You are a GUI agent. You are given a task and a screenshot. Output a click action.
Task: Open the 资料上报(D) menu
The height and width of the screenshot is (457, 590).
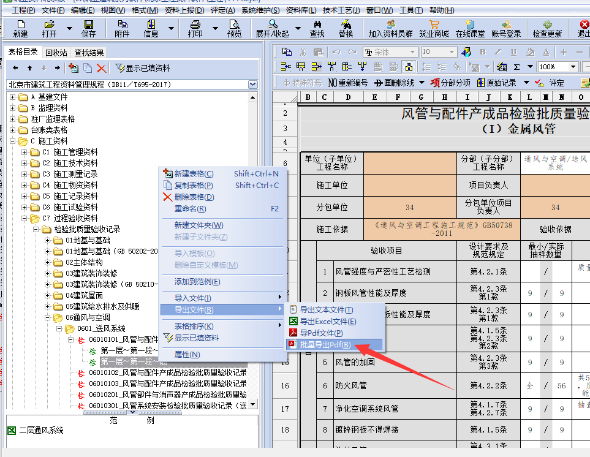tap(184, 10)
